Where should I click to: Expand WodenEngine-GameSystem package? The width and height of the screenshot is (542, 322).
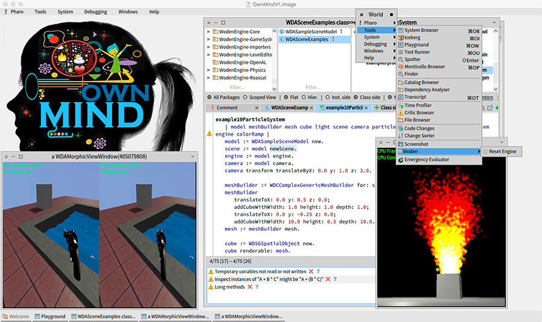coord(209,39)
